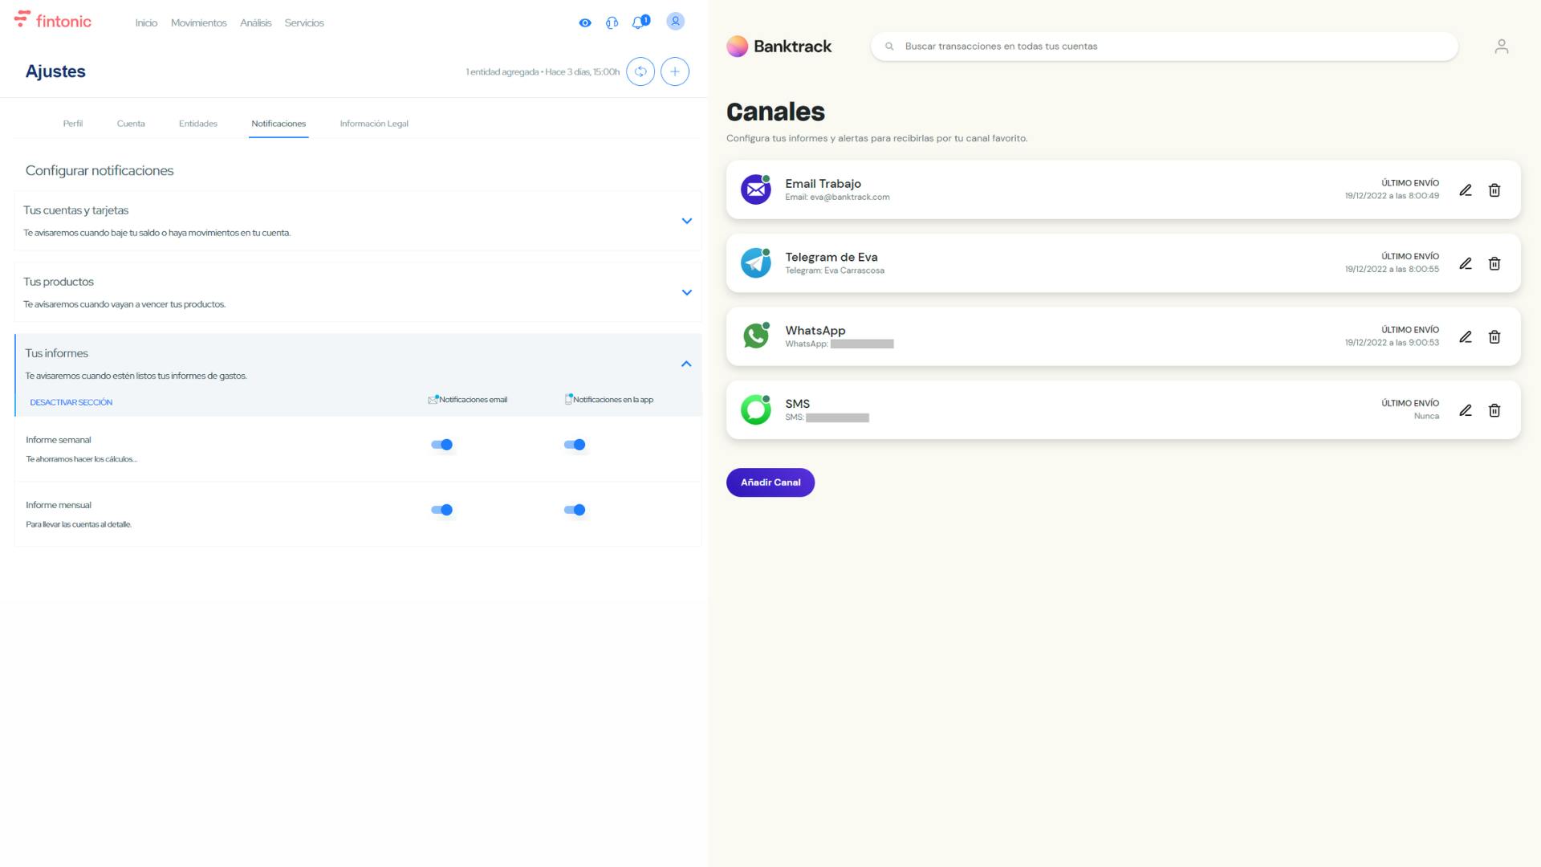
Task: Click the Fintonic logo
Action: (x=53, y=21)
